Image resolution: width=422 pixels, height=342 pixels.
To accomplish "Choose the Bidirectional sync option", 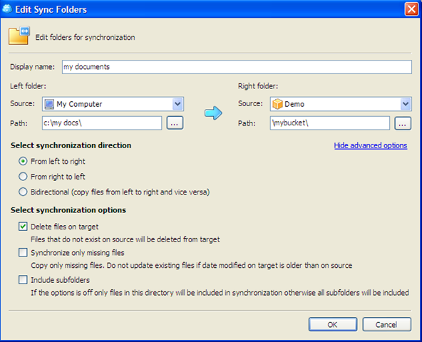I will pos(23,192).
